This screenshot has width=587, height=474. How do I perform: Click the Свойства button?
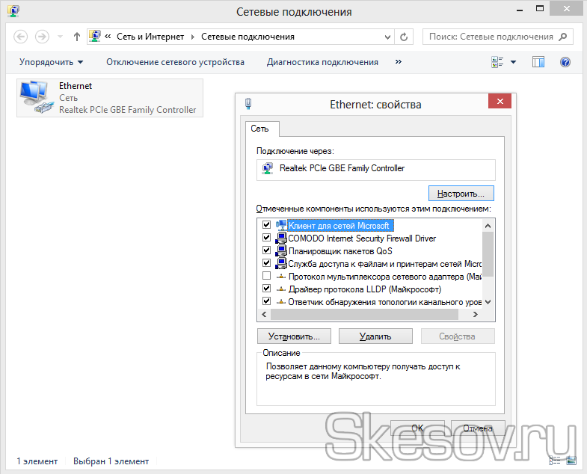(x=458, y=336)
